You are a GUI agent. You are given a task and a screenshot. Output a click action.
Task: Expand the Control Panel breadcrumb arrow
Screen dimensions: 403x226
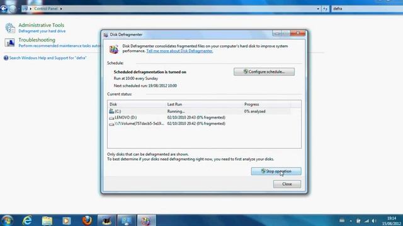pos(61,9)
